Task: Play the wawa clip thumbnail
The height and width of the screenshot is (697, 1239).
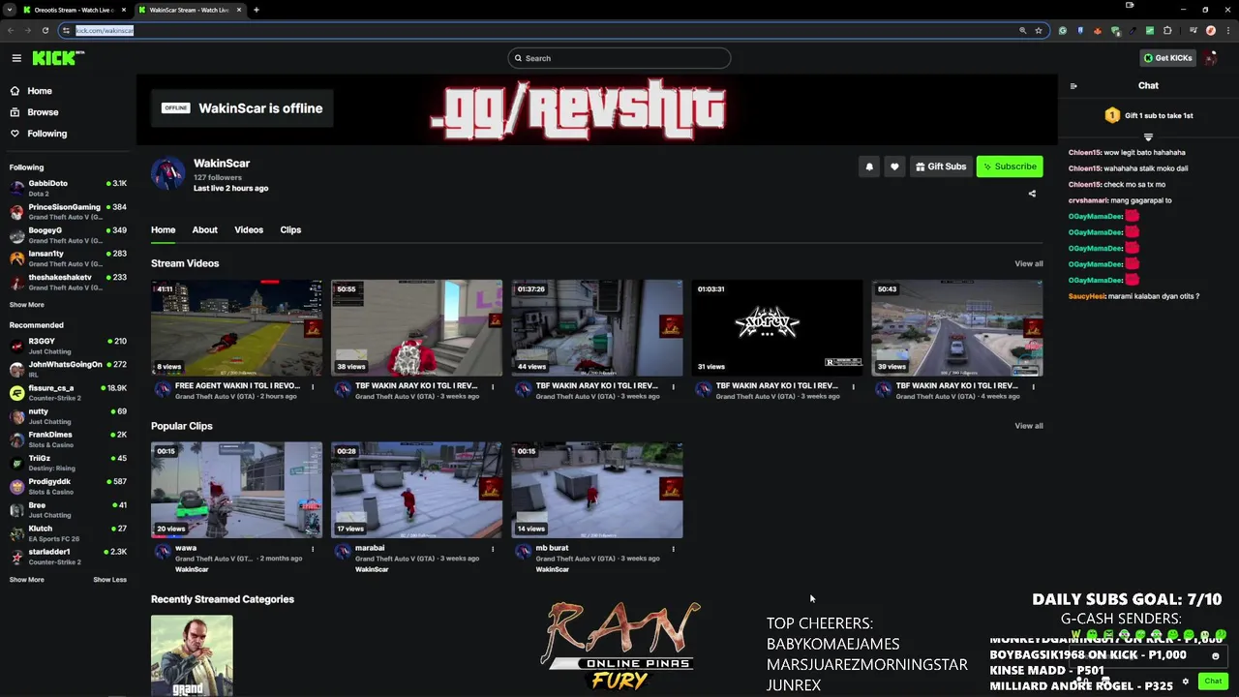Action: click(x=237, y=490)
